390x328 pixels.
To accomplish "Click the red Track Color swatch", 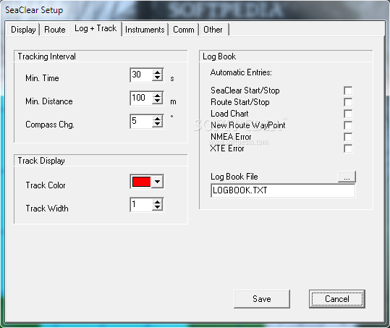I will click(x=142, y=182).
